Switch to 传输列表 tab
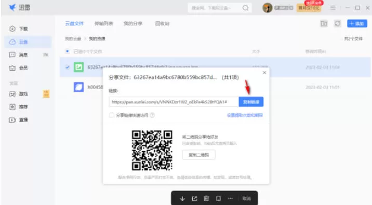Viewport: 372px width, 205px height. click(104, 23)
